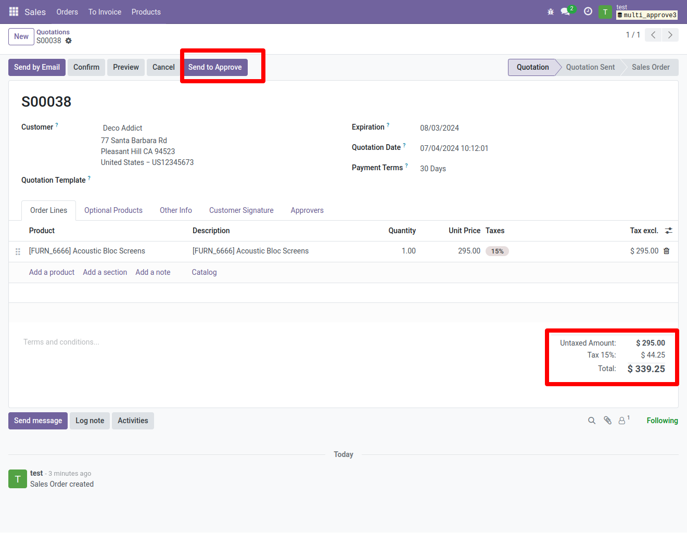This screenshot has width=687, height=533.
Task: Edit the quantity 1.00 cell
Action: [x=409, y=251]
